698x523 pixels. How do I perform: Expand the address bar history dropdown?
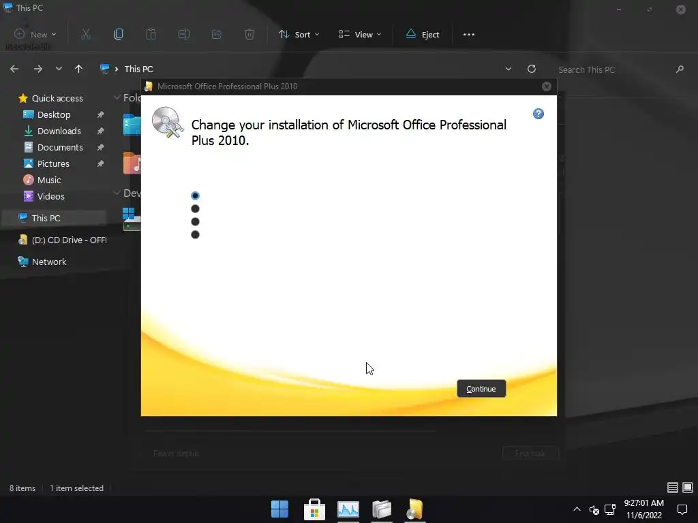(x=509, y=69)
